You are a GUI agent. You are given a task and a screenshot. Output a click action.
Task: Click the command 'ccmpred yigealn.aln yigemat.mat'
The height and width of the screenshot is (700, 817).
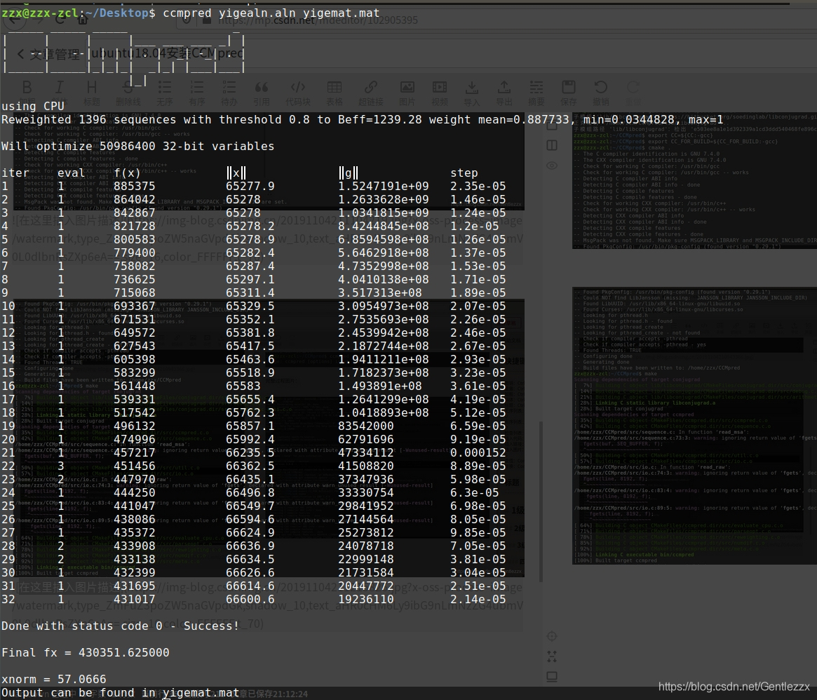pos(271,13)
